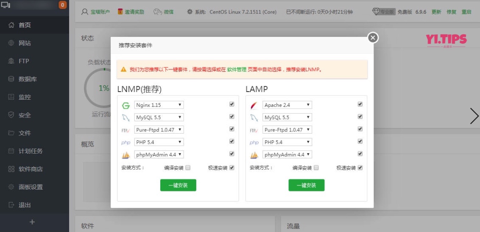Click the 面板设置 gear icon in sidebar
Image resolution: width=480 pixels, height=232 pixels.
coord(11,187)
